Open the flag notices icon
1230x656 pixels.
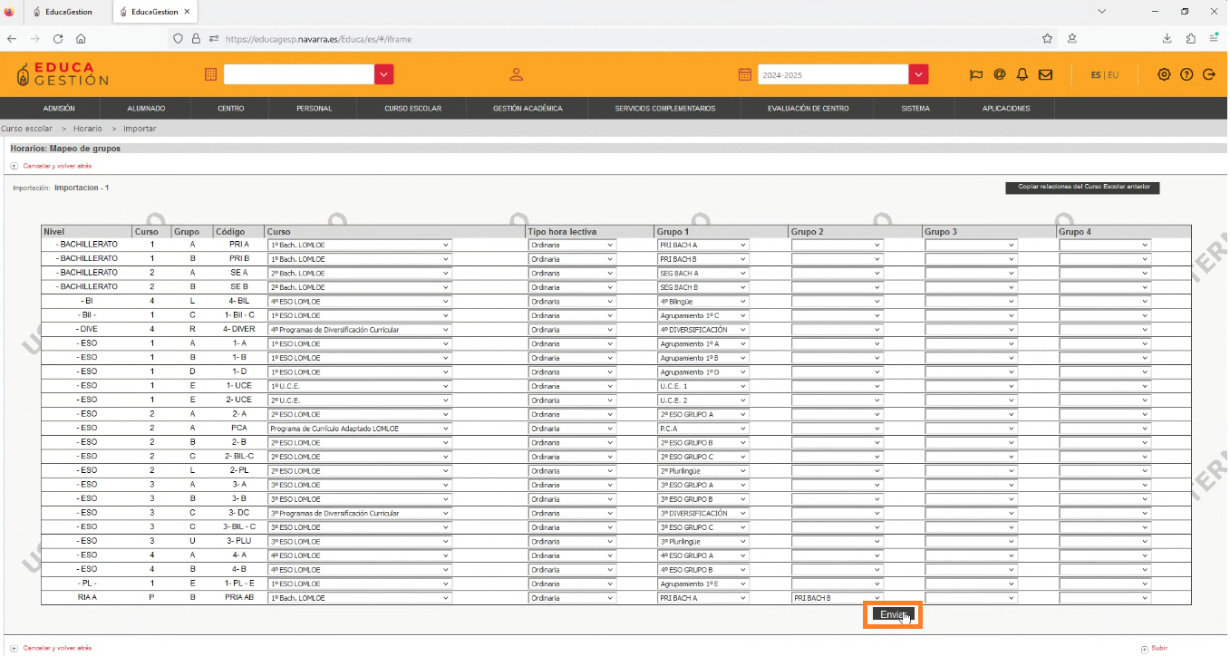pyautogui.click(x=976, y=74)
